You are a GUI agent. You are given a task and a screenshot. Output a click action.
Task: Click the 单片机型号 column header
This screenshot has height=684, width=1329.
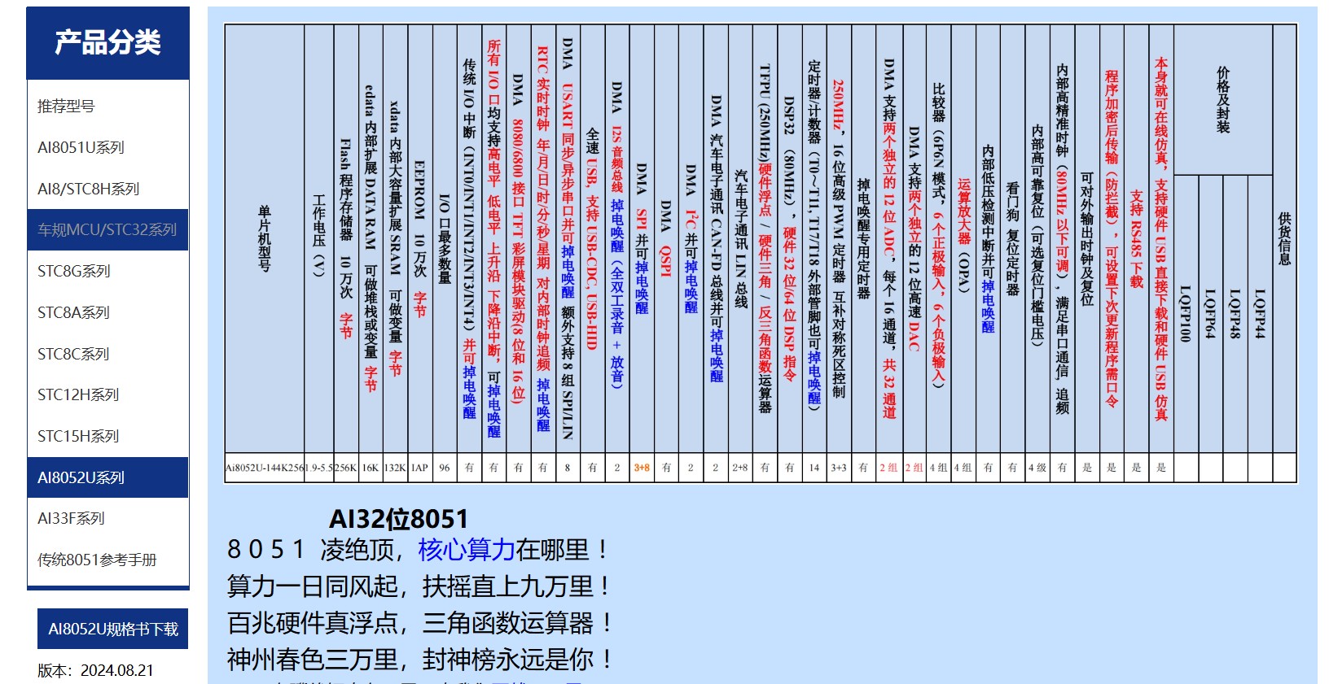[x=265, y=238]
